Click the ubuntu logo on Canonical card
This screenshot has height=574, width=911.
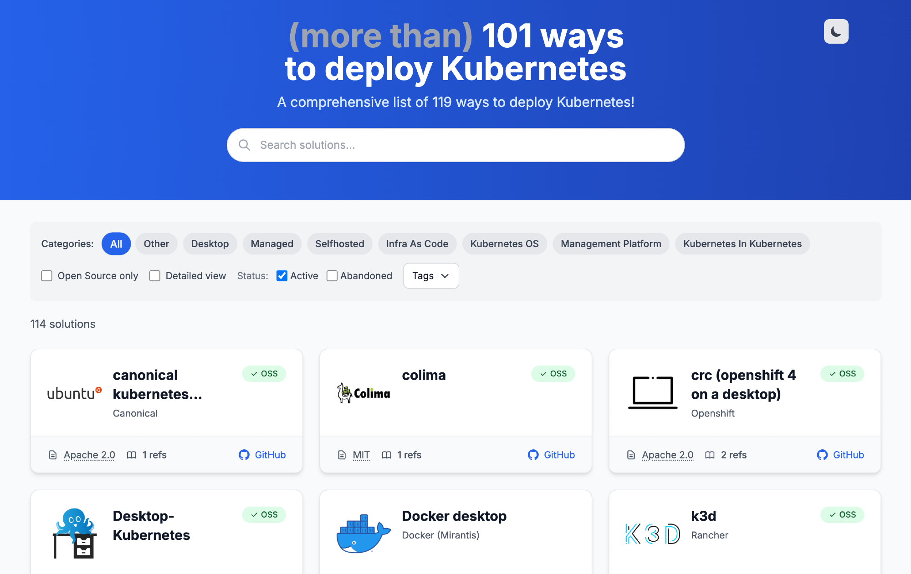pos(74,393)
